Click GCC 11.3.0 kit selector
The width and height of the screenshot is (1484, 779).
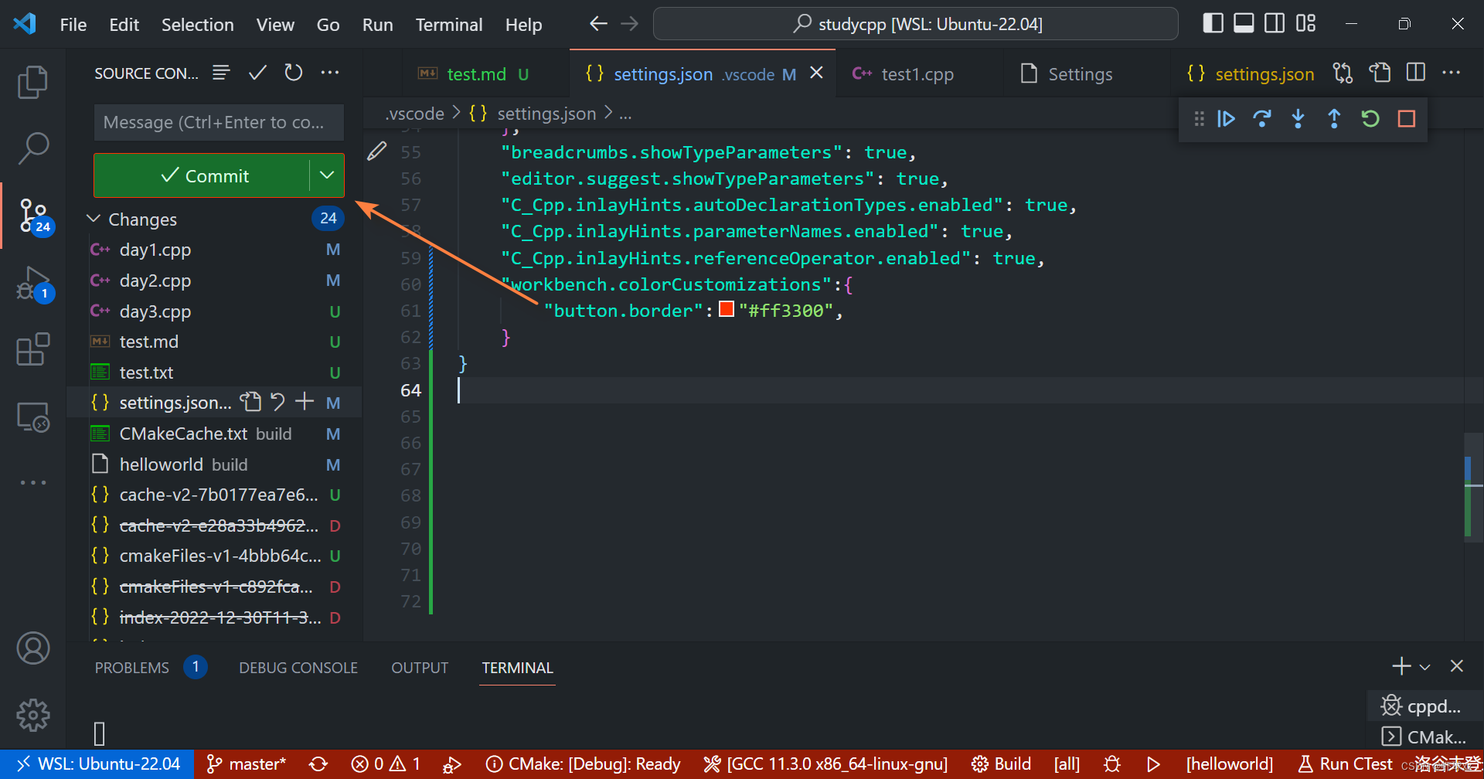coord(825,764)
